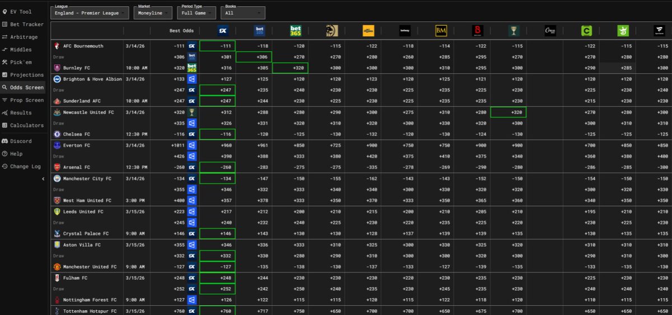
Task: Open the League dropdown
Action: coord(89,12)
